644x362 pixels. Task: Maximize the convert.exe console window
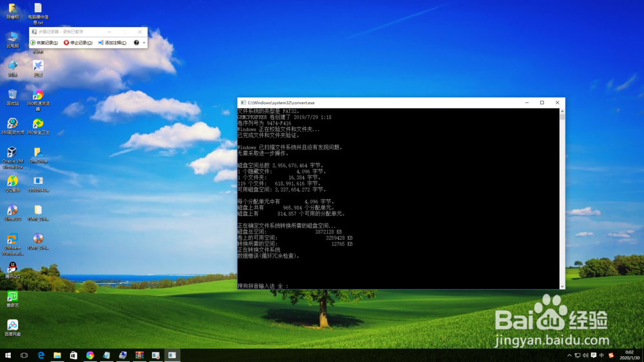(x=542, y=103)
